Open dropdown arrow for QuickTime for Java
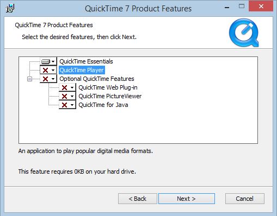 [x=72, y=105]
